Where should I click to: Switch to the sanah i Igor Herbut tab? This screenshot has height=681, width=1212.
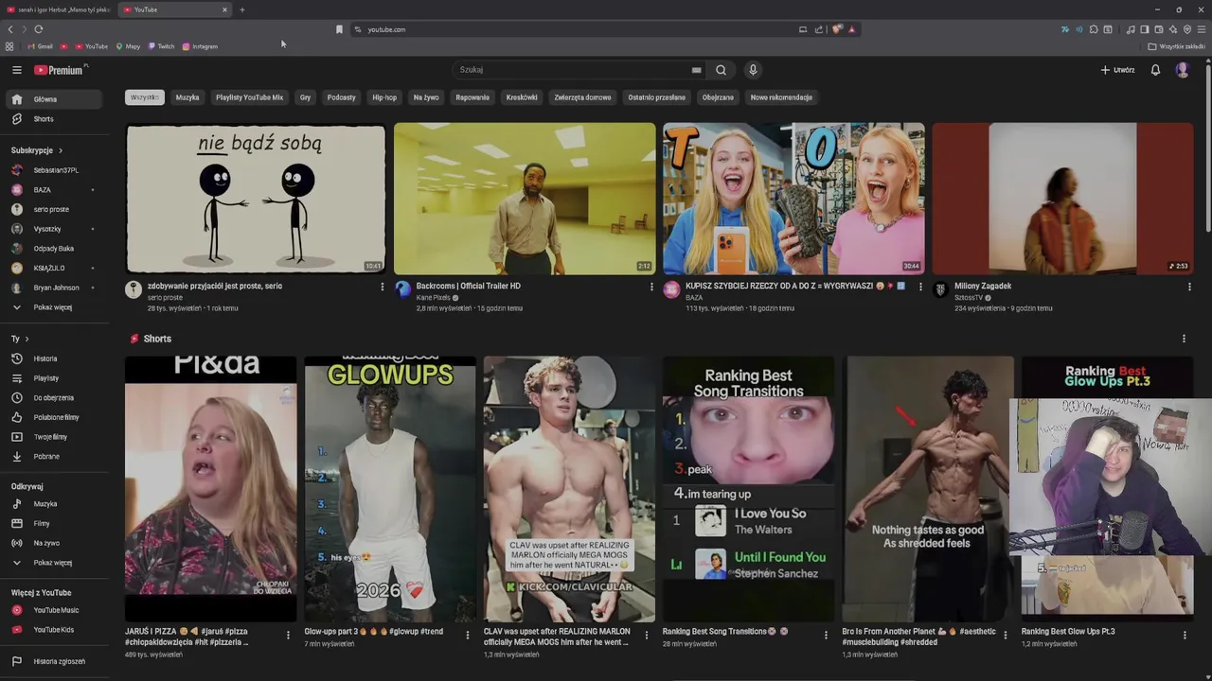pos(57,9)
